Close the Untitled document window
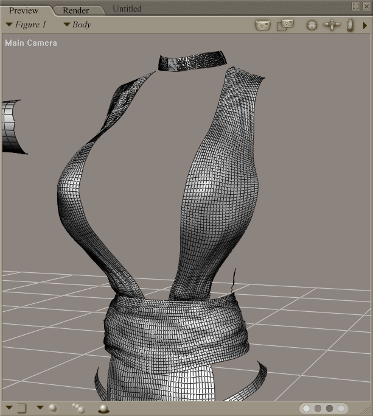 (x=366, y=6)
